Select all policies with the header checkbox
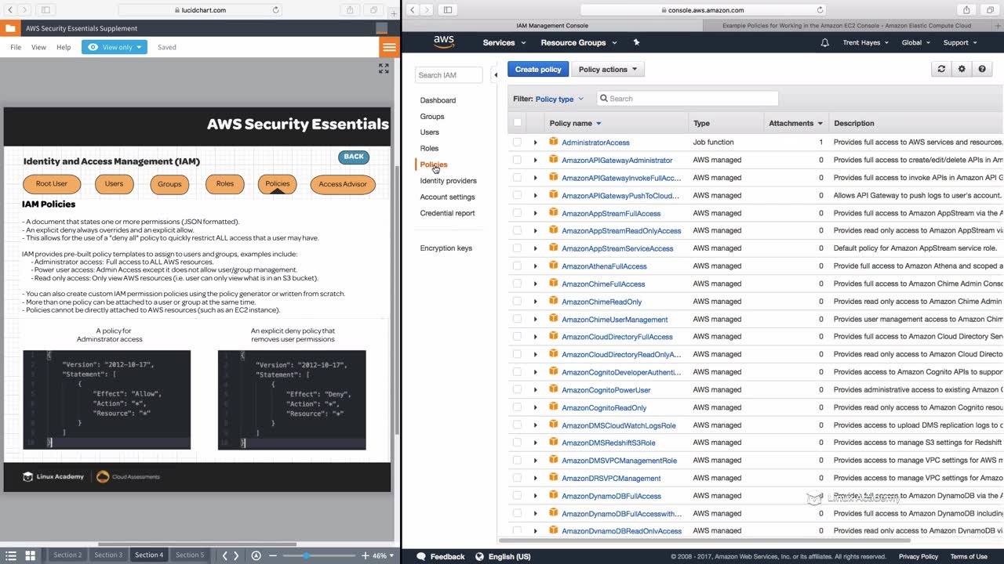Viewport: 1004px width, 564px height. point(517,122)
